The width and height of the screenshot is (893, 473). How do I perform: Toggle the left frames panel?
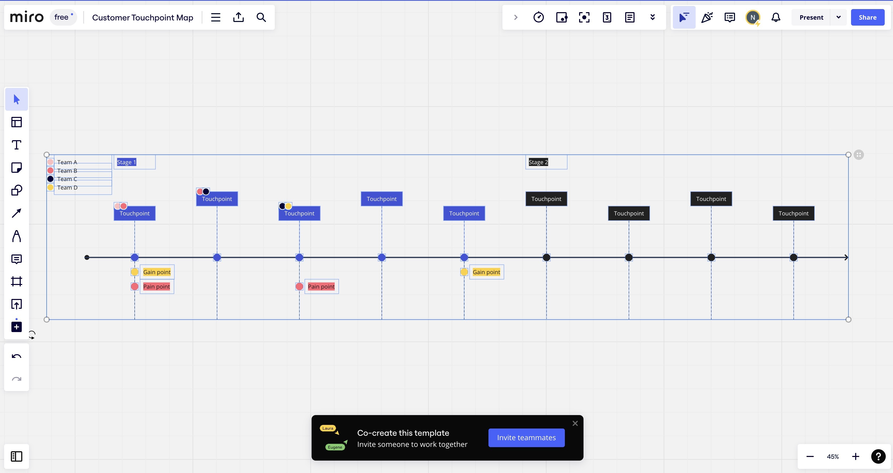click(16, 456)
